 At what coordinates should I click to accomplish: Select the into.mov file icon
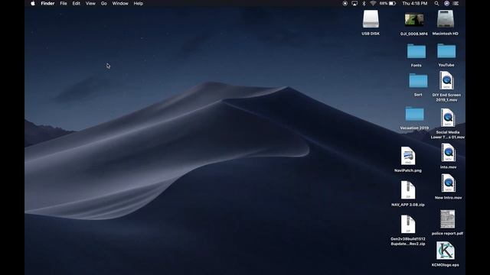click(449, 153)
